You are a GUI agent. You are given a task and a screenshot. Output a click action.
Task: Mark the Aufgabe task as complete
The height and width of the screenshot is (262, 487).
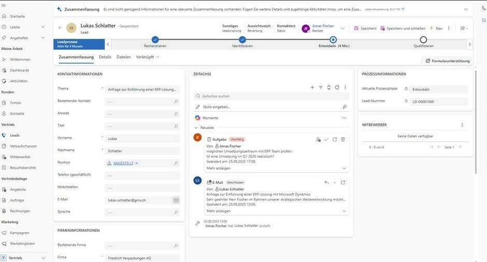pos(326,140)
